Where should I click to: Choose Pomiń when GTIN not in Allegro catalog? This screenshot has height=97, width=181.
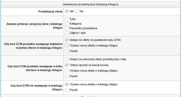pyautogui.click(x=67, y=90)
